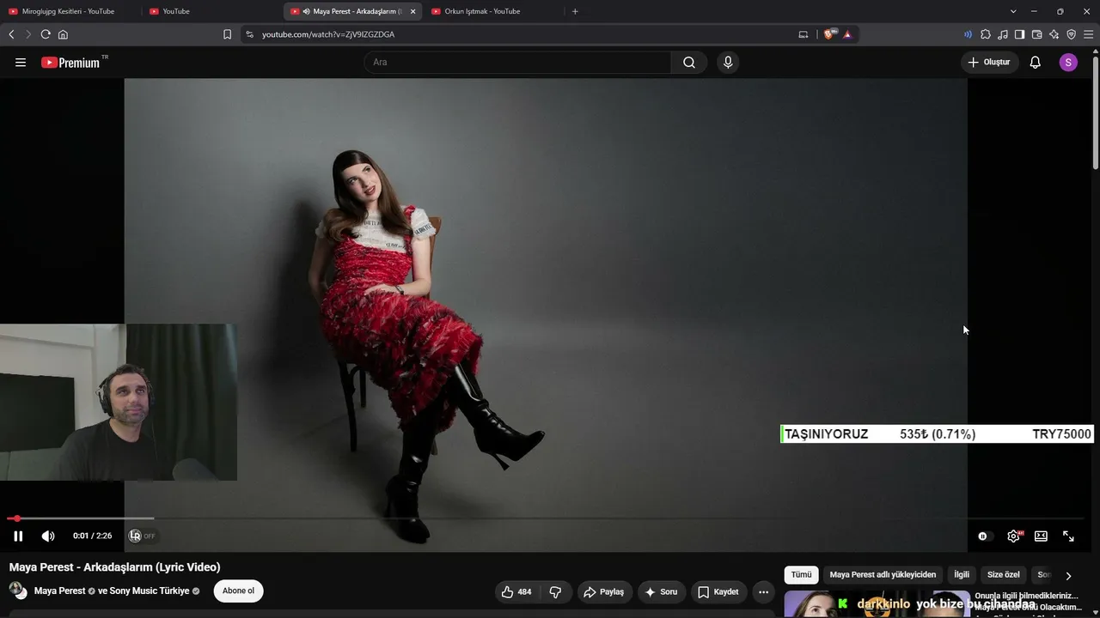Open the Brave Shields lion icon
The height and width of the screenshot is (618, 1100).
pos(829,34)
